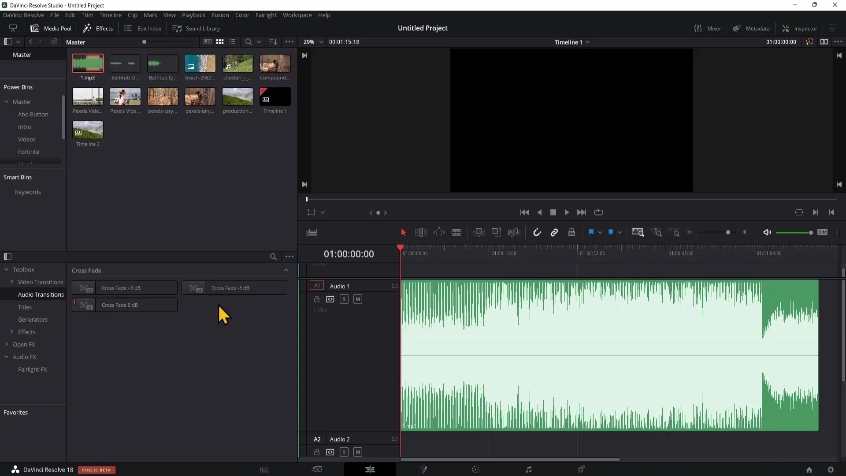Select the Fairlight page icon

[x=528, y=469]
